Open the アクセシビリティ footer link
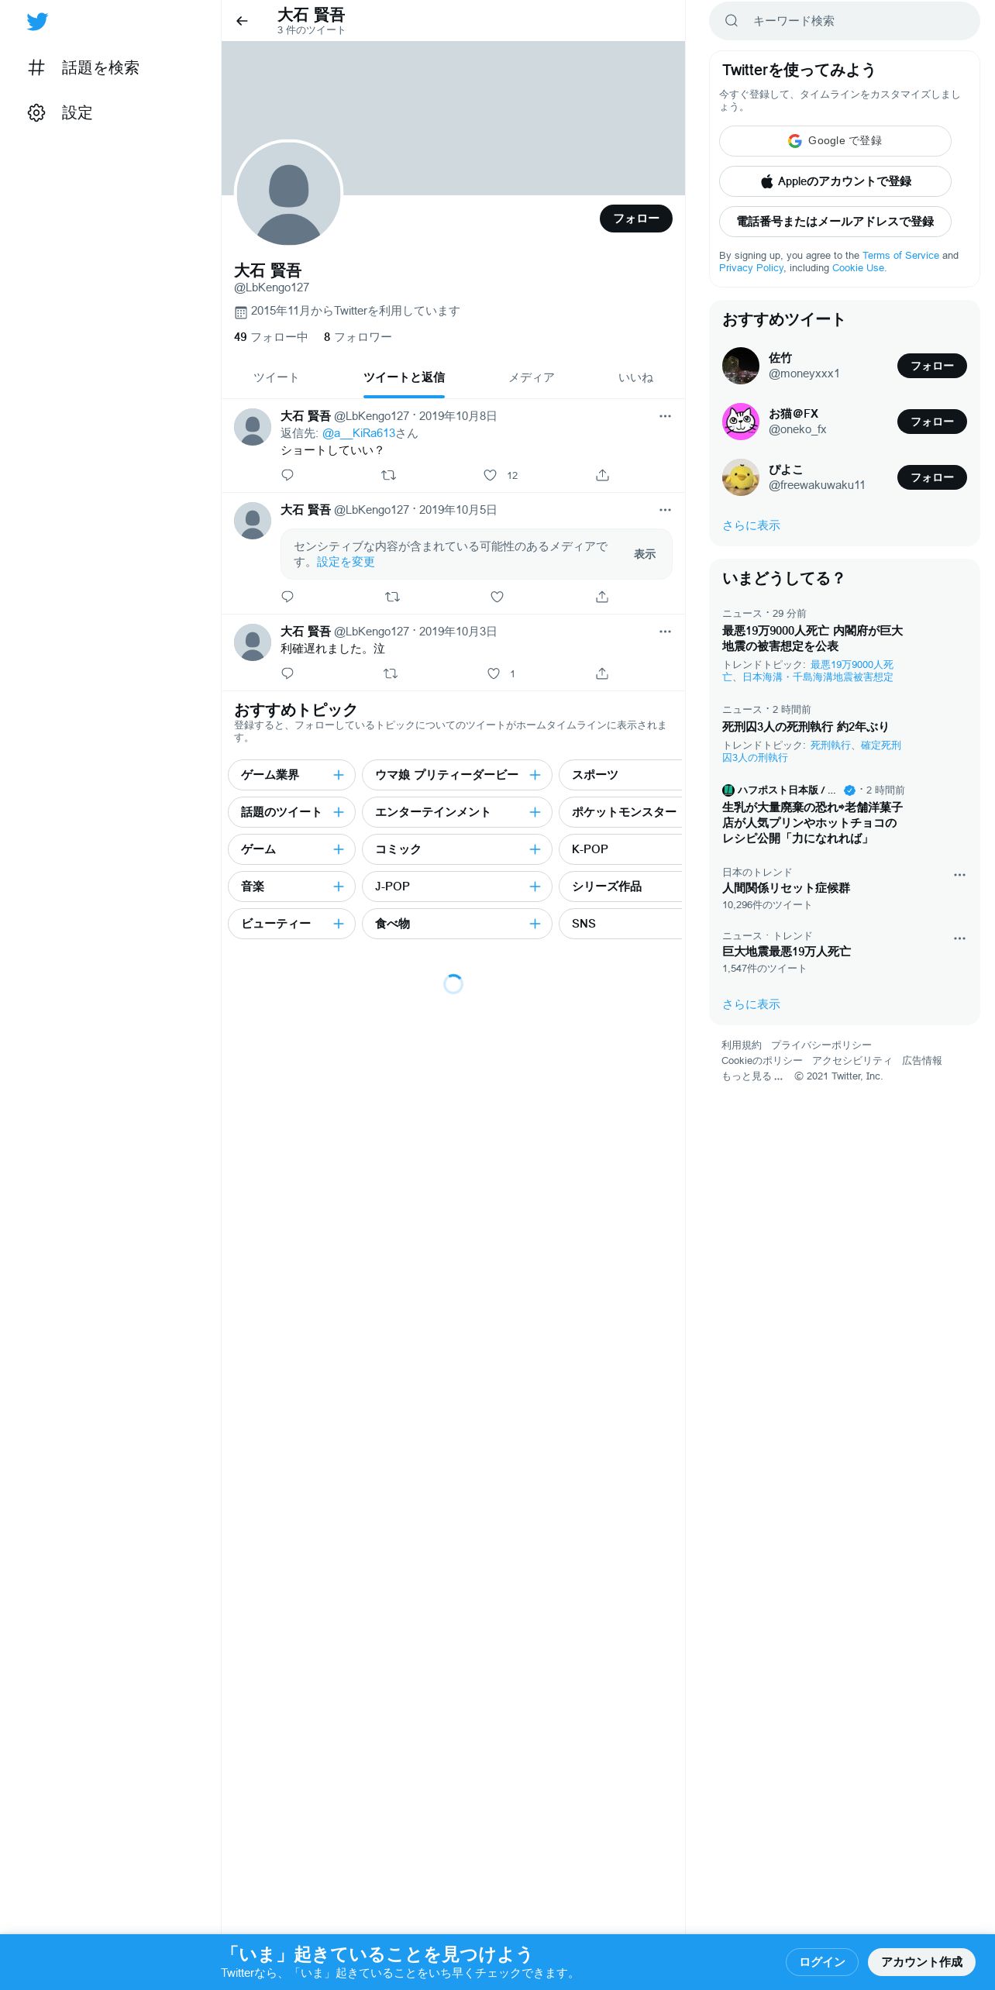The width and height of the screenshot is (995, 1990). 852,1061
